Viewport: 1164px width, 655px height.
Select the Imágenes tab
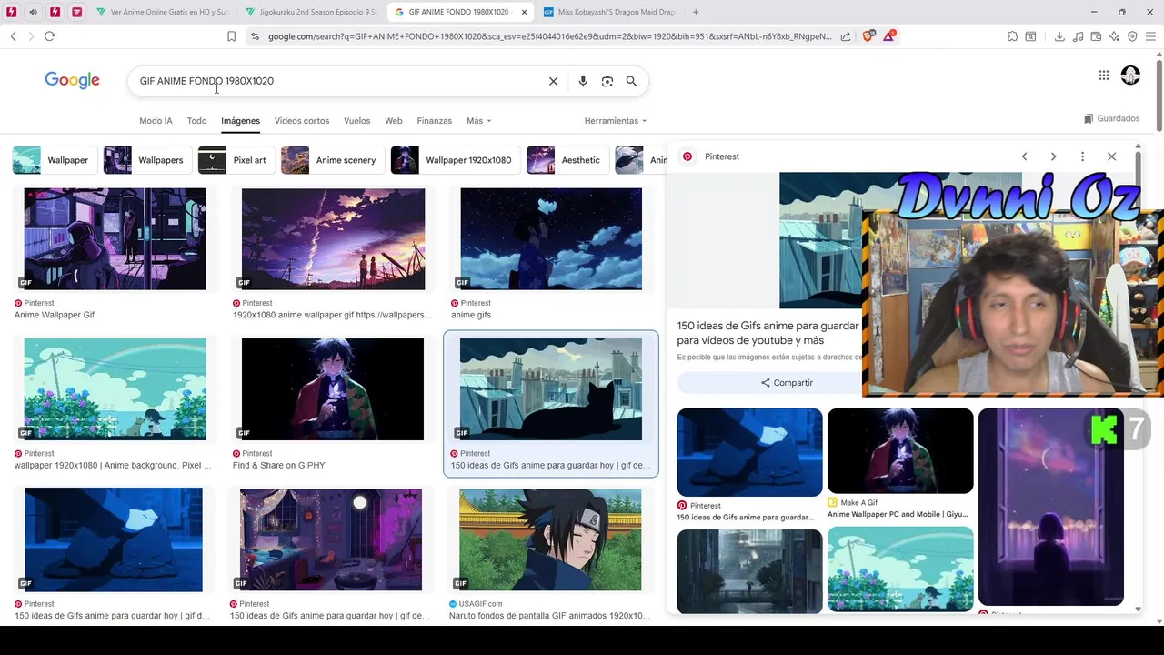[240, 120]
